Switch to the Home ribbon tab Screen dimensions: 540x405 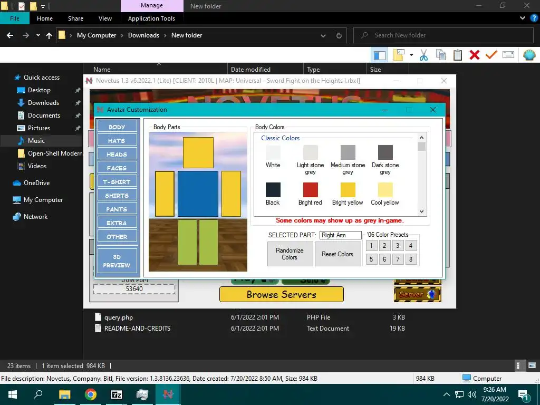click(45, 18)
